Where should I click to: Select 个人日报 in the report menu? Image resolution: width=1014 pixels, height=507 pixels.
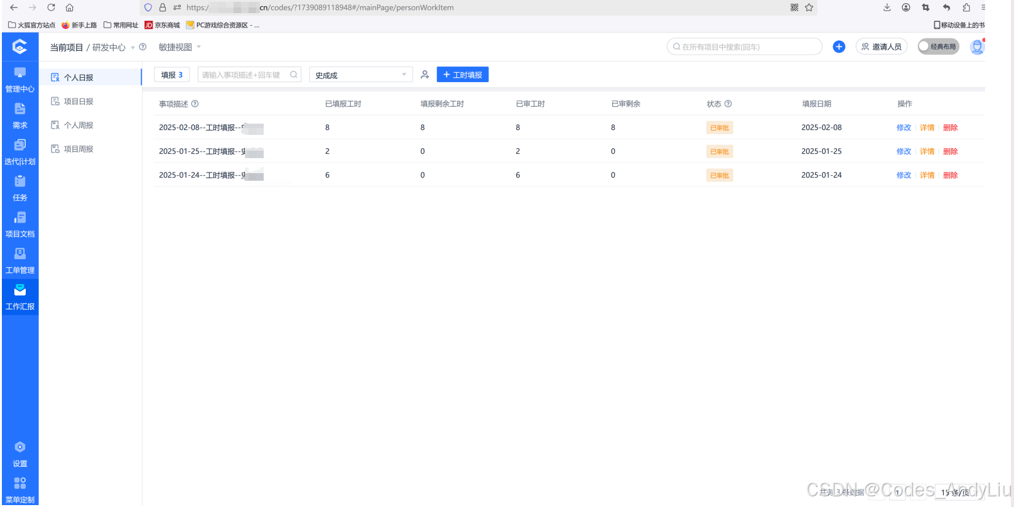click(x=90, y=77)
